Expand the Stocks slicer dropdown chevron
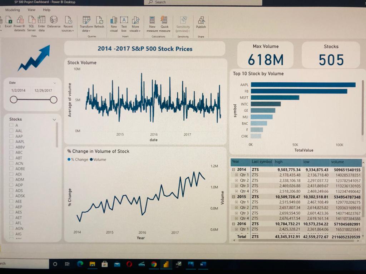This screenshot has width=366, height=274. [x=54, y=120]
